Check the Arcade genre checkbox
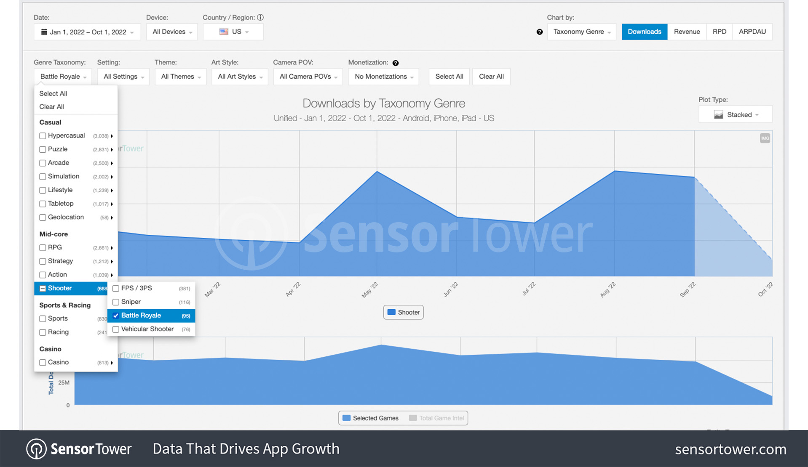 (x=43, y=163)
